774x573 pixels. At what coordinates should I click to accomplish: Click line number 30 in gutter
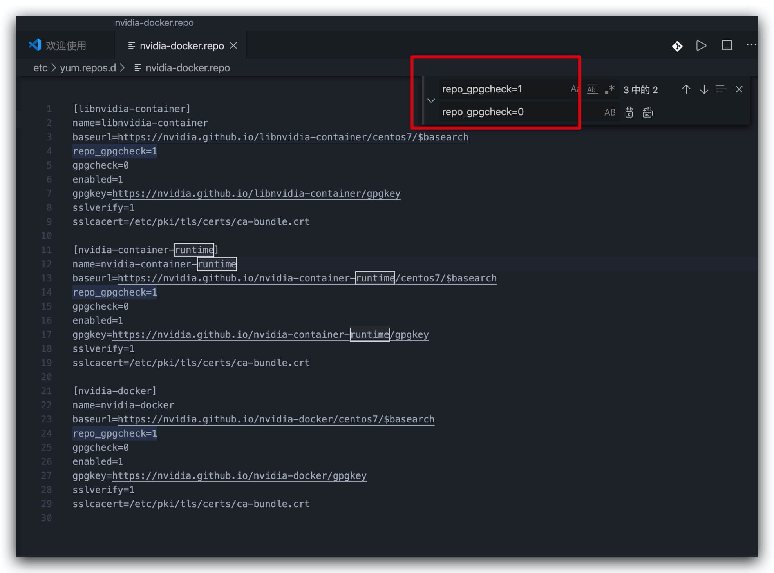click(x=46, y=518)
